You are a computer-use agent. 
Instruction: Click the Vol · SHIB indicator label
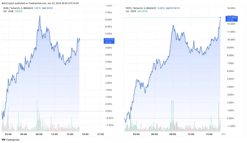[8, 11]
